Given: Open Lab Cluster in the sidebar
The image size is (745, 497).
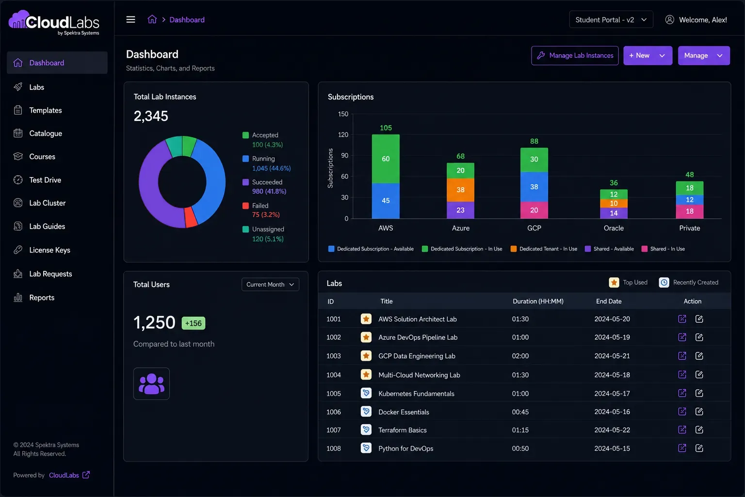Looking at the screenshot, I should 57,203.
